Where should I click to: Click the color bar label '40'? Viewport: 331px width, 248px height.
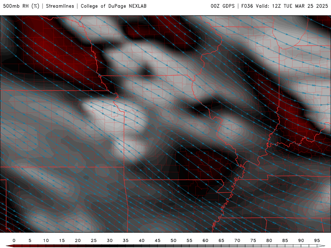(142, 241)
